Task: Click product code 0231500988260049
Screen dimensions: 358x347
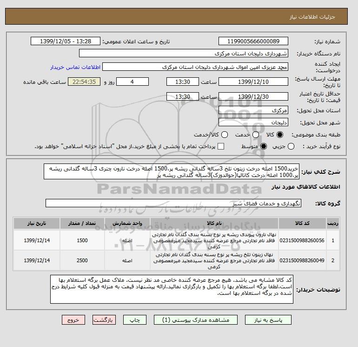Action: coord(302,260)
